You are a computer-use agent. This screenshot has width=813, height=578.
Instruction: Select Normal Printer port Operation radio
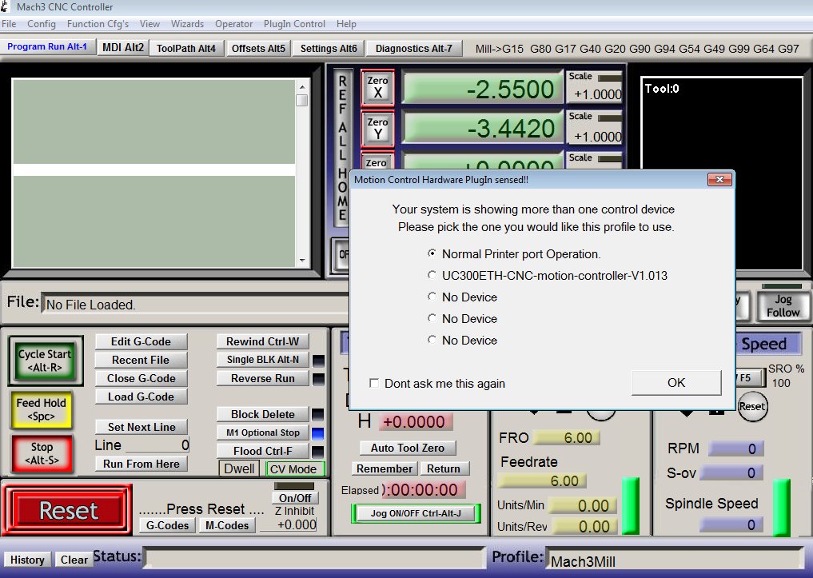(432, 253)
